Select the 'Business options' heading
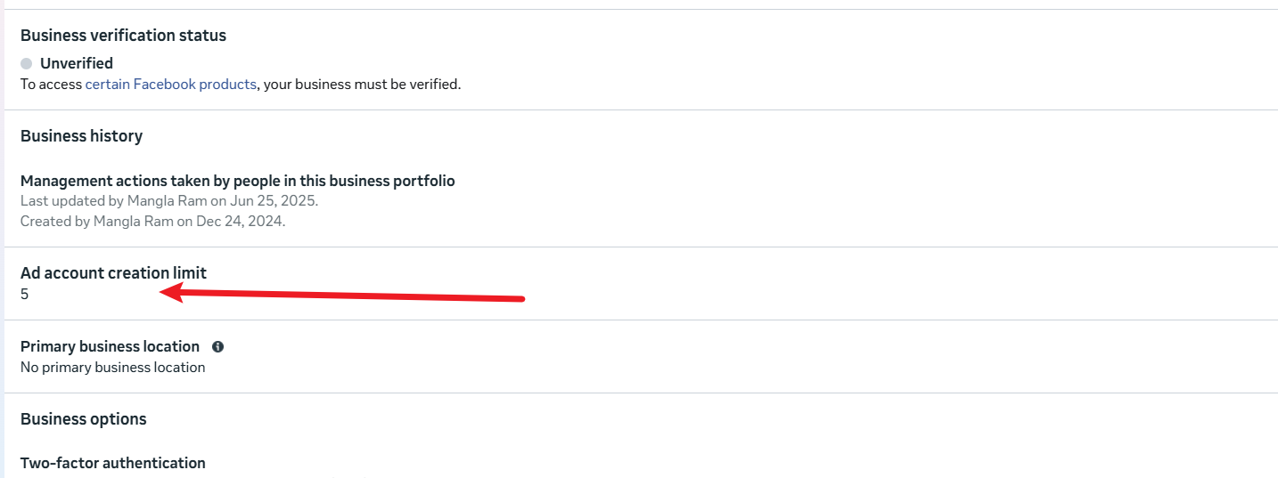1278x478 pixels. (83, 419)
